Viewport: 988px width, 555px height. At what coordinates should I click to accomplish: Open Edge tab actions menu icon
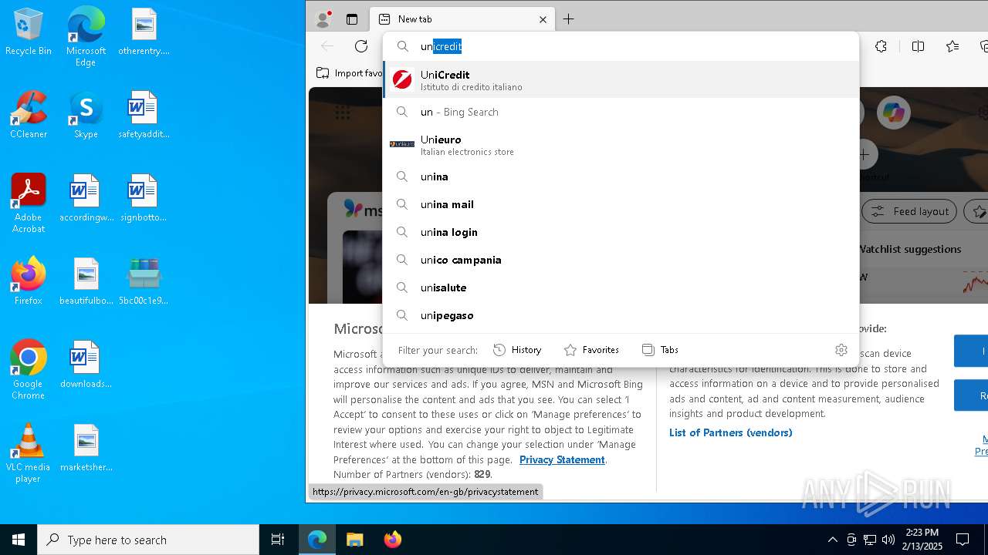pyautogui.click(x=352, y=19)
